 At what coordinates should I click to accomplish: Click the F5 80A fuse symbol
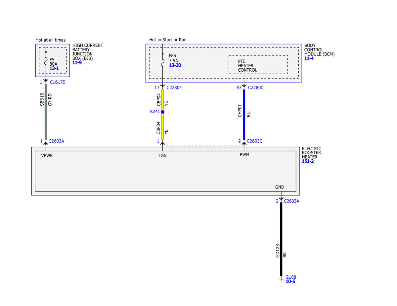(46, 61)
